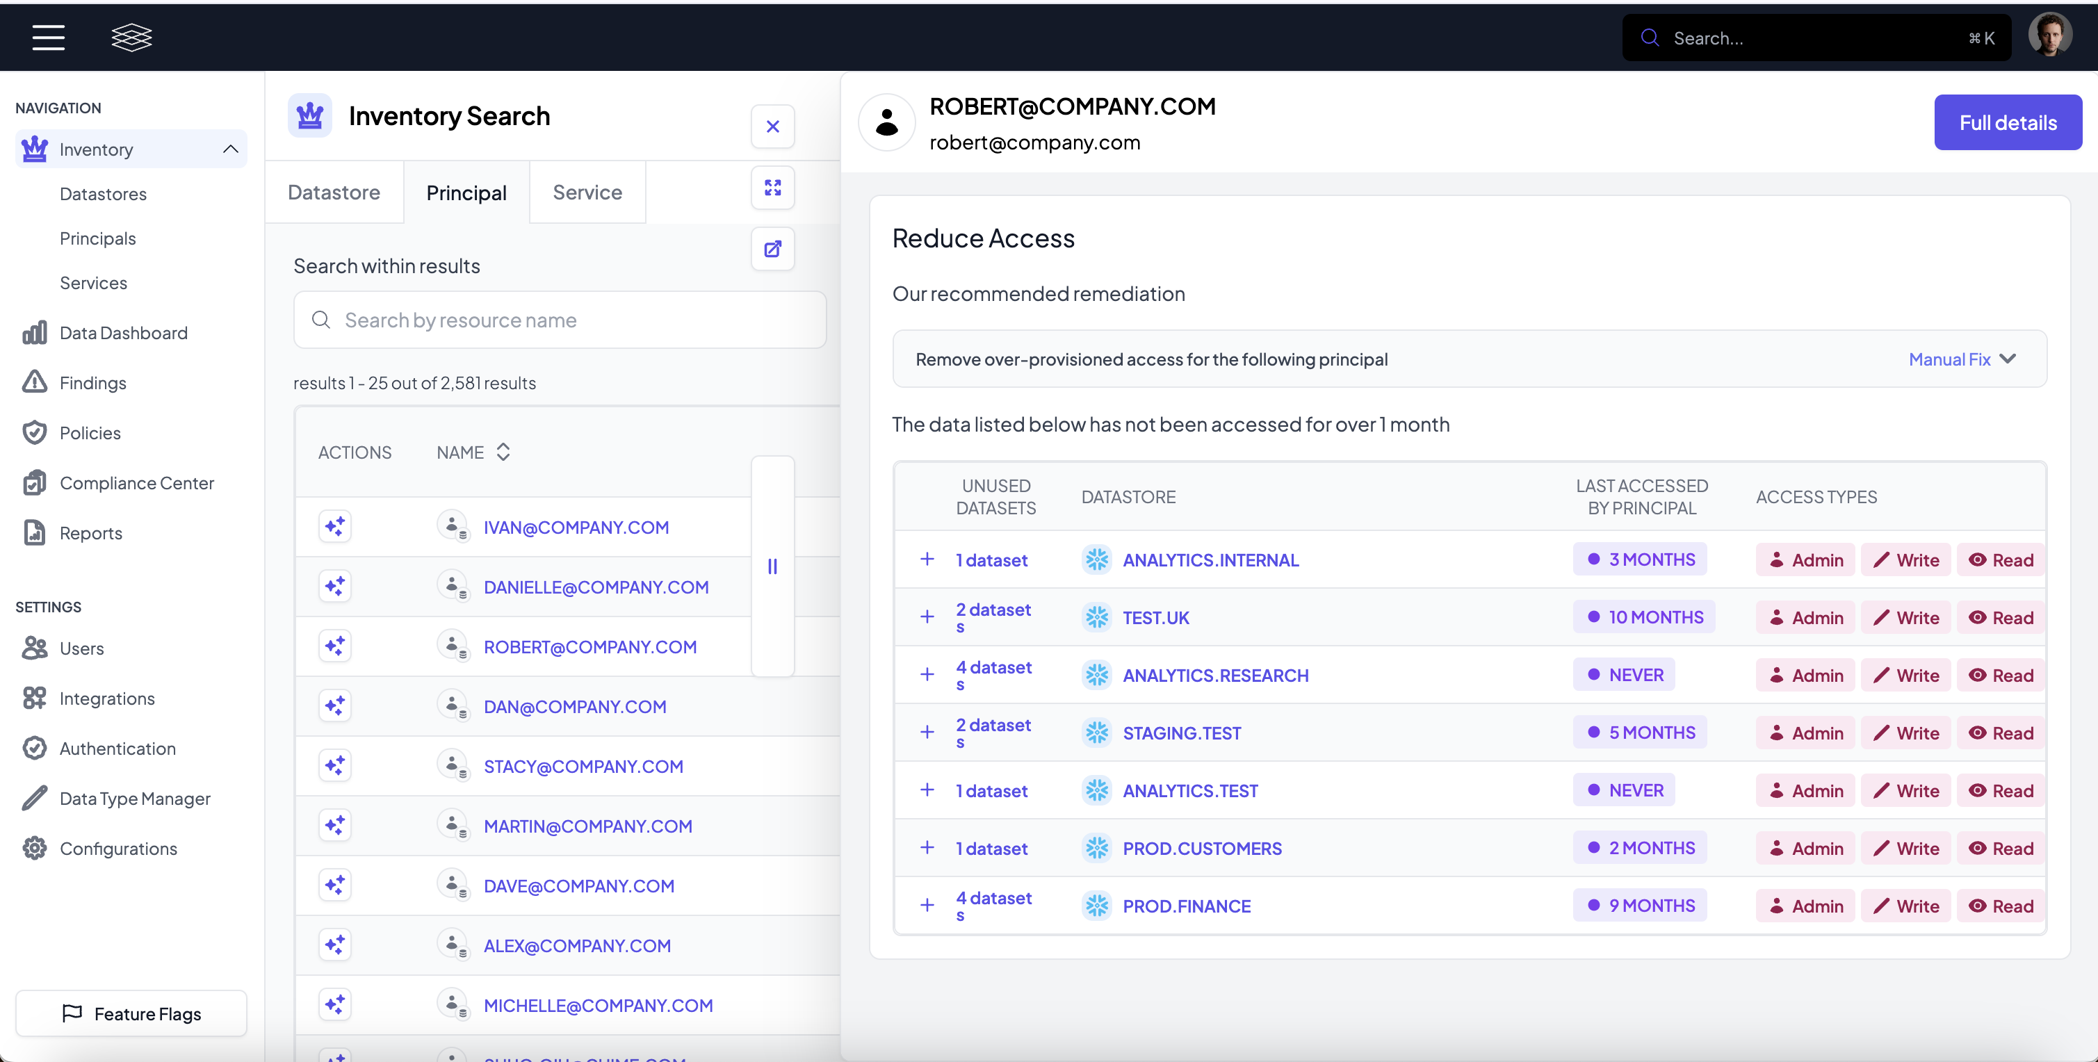Click sparkle action icon for ALEX@COMPANY.COM
This screenshot has height=1062, width=2098.
click(x=335, y=945)
